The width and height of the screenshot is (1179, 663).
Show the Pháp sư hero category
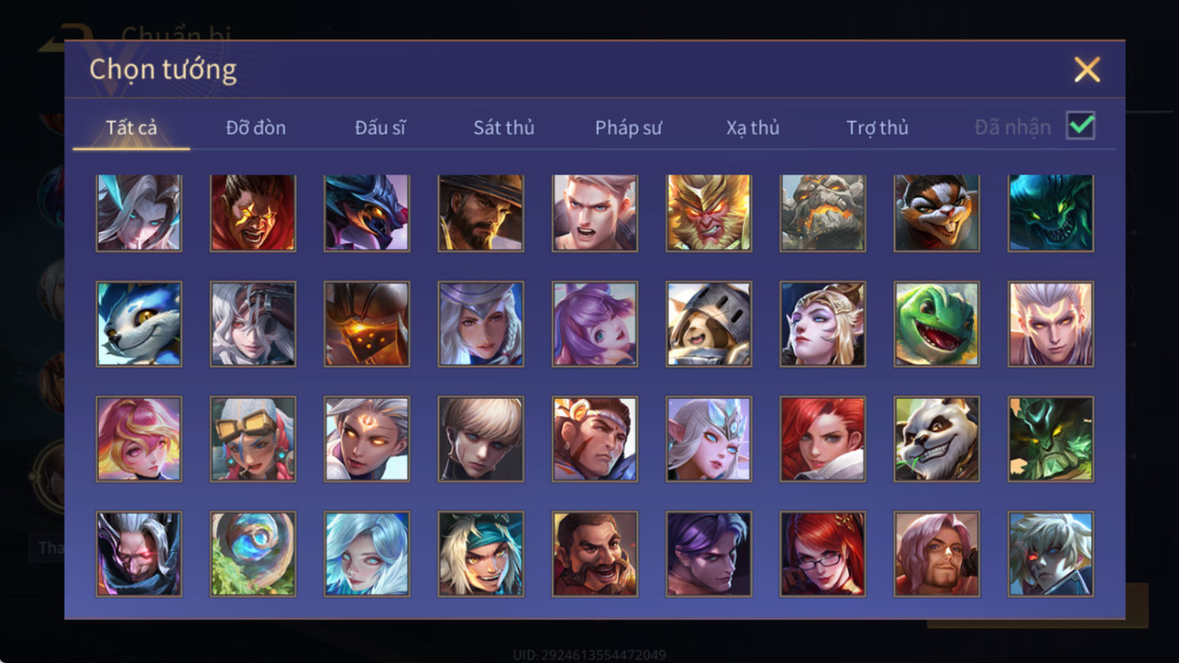point(629,127)
